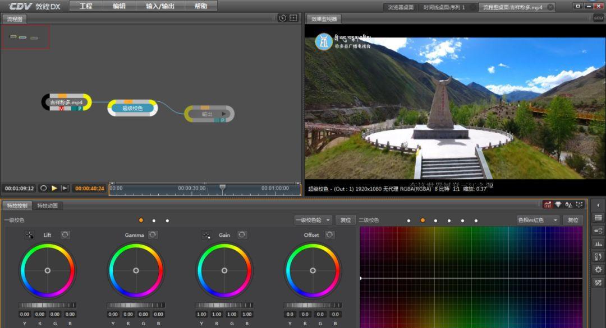The width and height of the screenshot is (606, 328).
Task: Click the list-with-arrow sidebar icon
Action: coord(598,257)
